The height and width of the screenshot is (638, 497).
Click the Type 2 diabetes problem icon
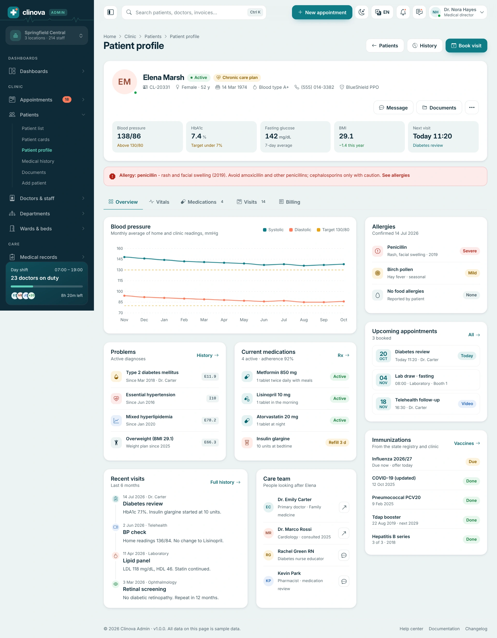click(x=116, y=377)
